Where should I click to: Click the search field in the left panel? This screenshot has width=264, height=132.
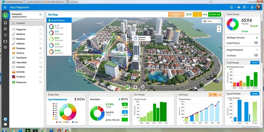tap(27, 23)
